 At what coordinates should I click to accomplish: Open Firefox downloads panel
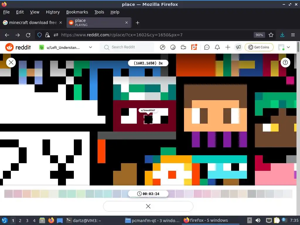(x=282, y=35)
